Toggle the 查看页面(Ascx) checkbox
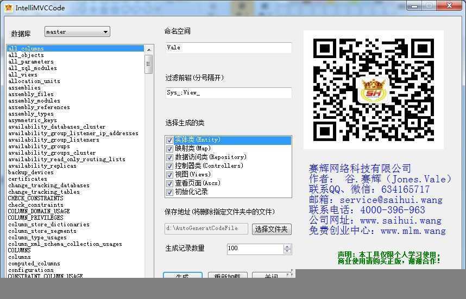Screen dimensions: 466x299 pos(169,183)
